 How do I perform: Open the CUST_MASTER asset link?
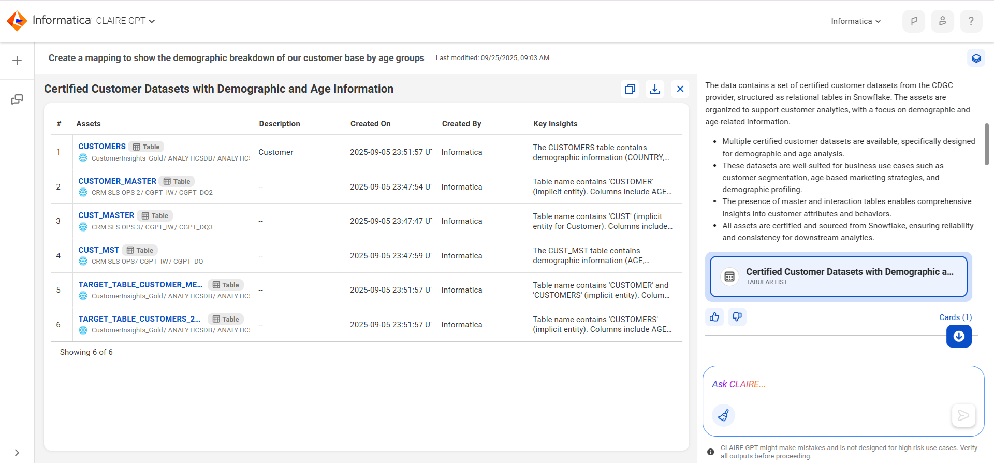point(106,215)
